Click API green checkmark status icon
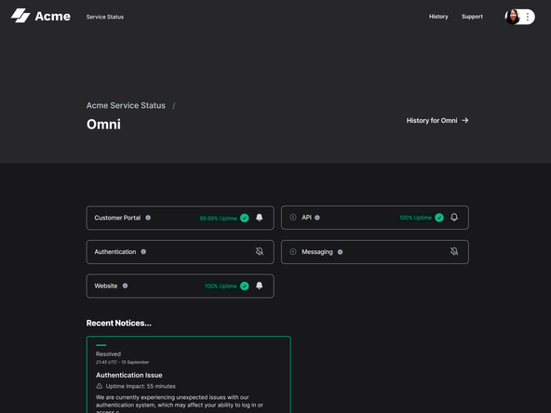The height and width of the screenshot is (413, 551). (x=439, y=218)
